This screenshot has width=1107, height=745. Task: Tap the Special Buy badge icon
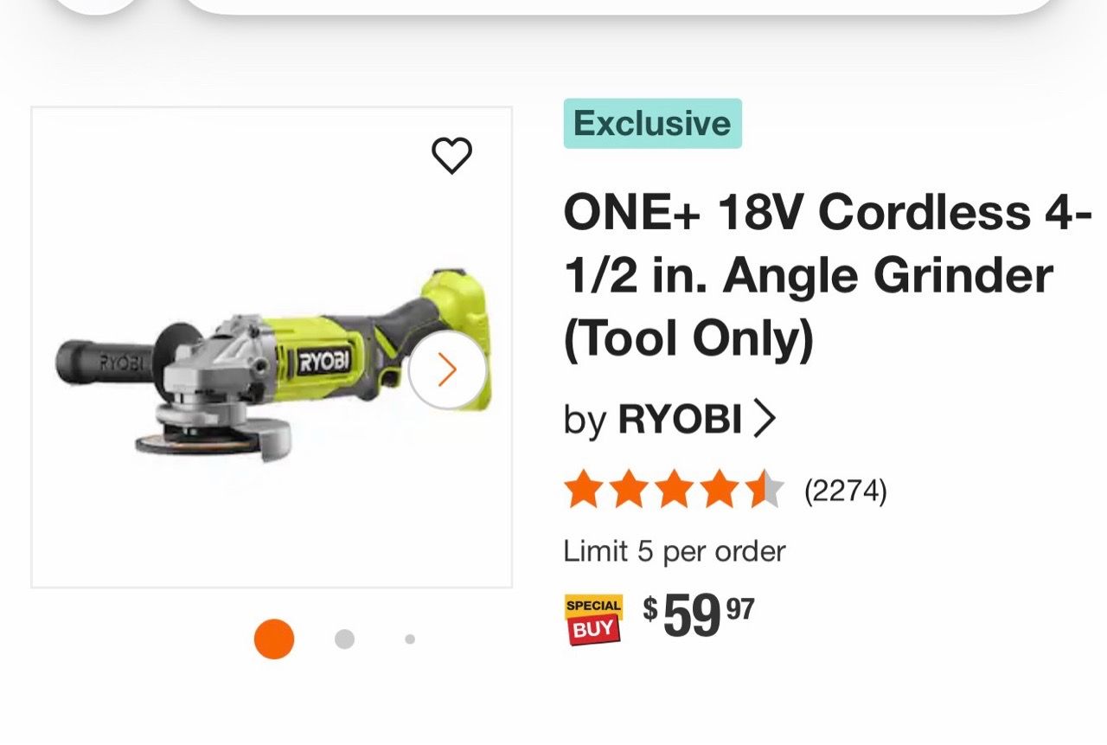tap(593, 620)
